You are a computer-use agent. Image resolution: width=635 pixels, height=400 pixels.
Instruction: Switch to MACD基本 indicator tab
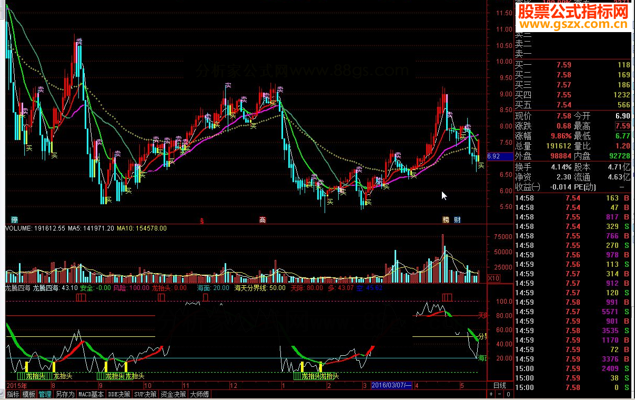[91, 394]
